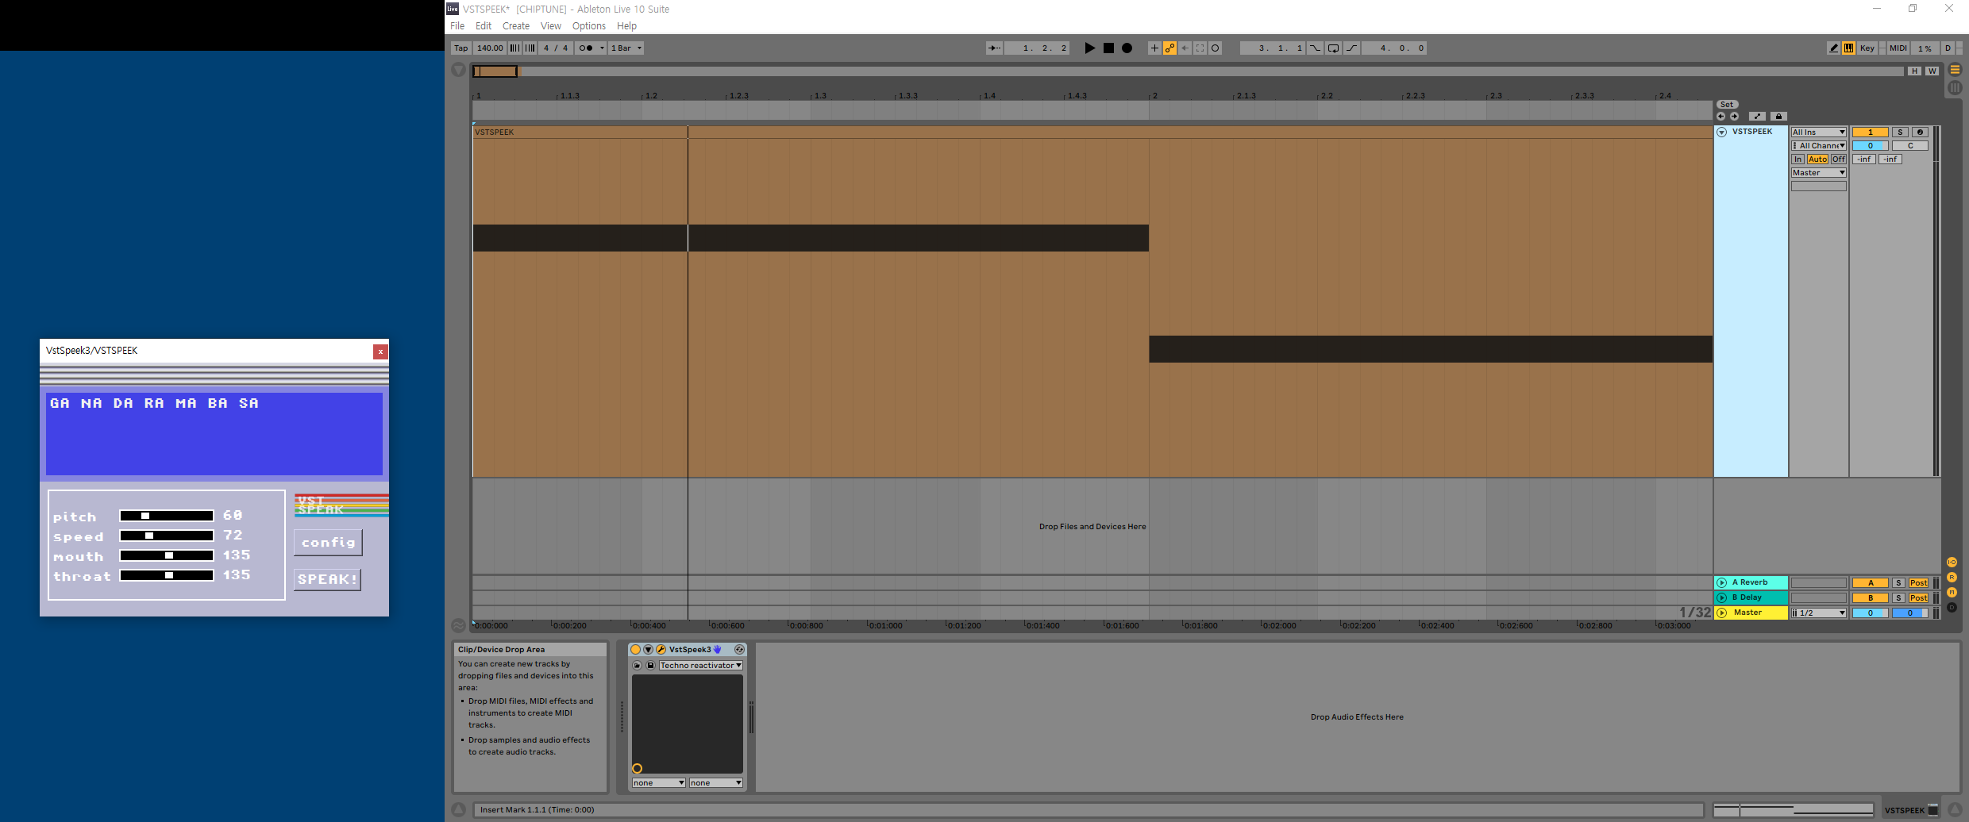Open the File menu
Screen dimensions: 1969x822
point(457,26)
